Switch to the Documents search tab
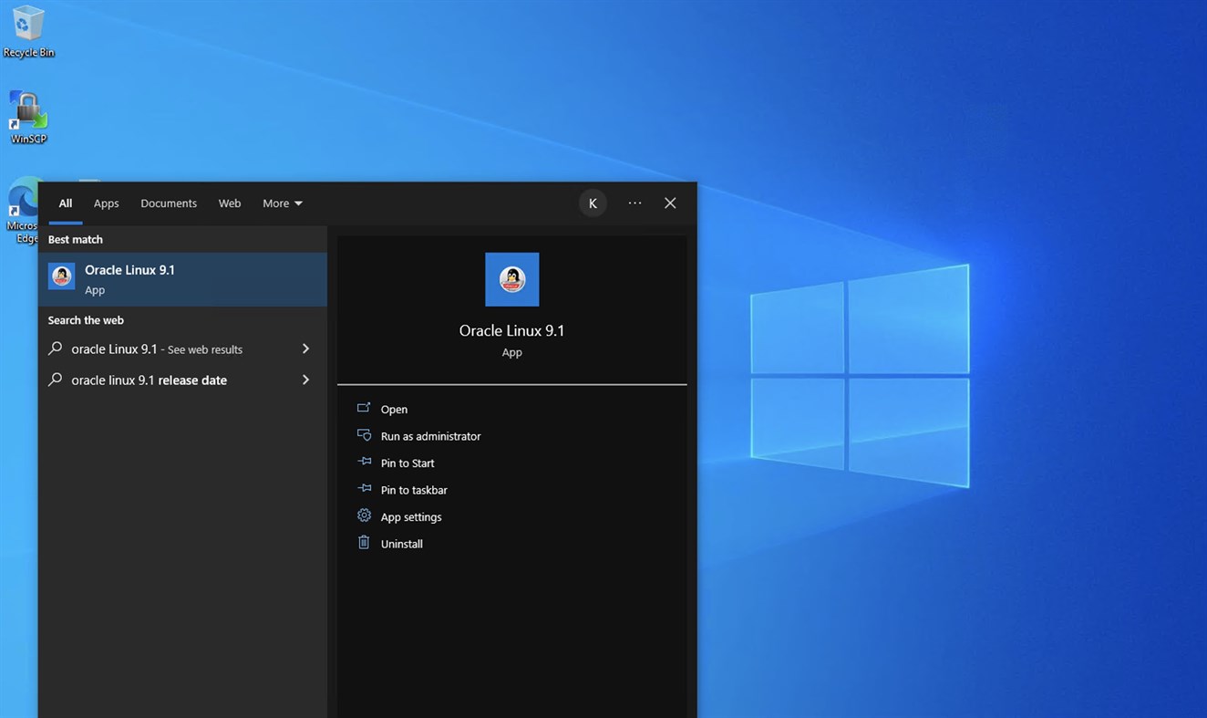The height and width of the screenshot is (718, 1207). pos(169,203)
